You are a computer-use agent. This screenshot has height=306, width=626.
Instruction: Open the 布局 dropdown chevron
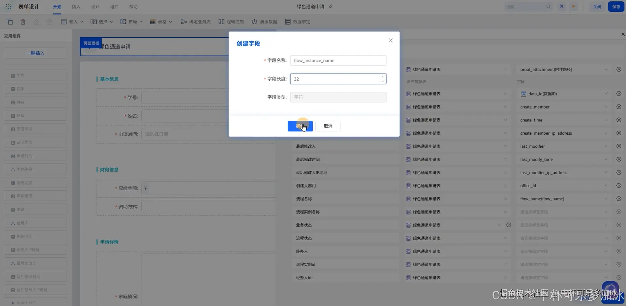pos(141,22)
